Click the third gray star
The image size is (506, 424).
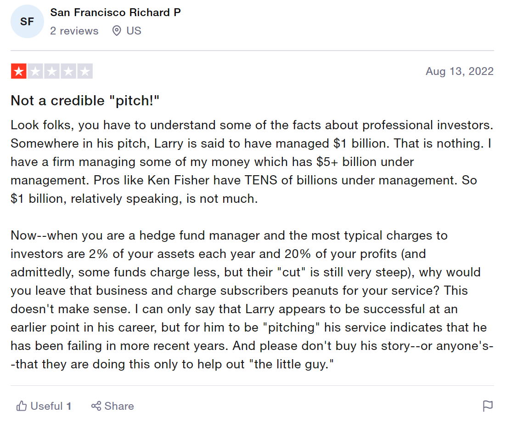(x=52, y=71)
